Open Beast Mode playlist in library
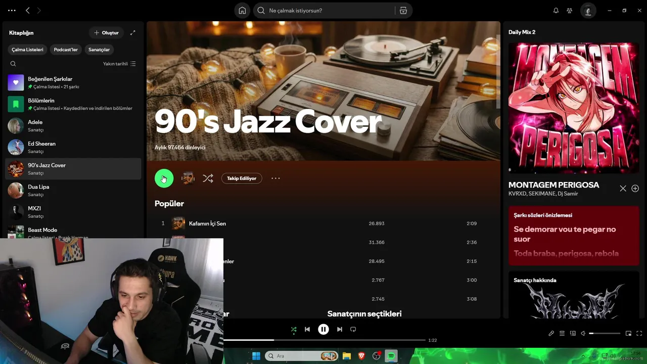This screenshot has height=364, width=647. (73, 231)
